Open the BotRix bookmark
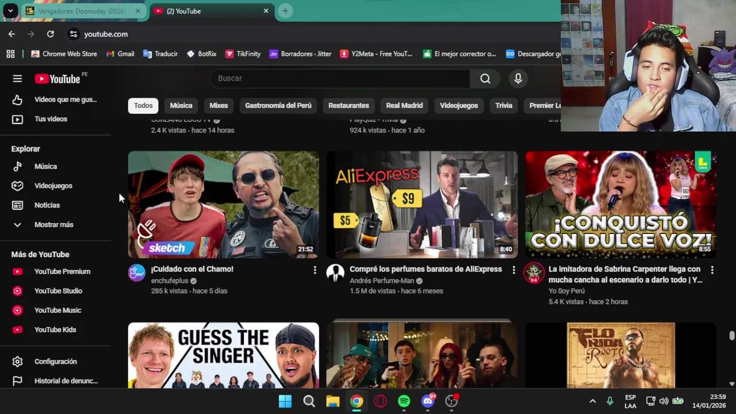Image resolution: width=736 pixels, height=414 pixels. tap(201, 53)
